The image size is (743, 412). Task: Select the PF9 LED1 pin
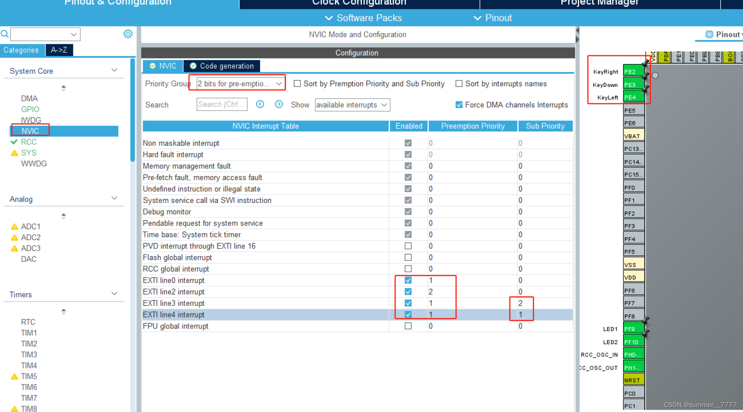coord(634,329)
